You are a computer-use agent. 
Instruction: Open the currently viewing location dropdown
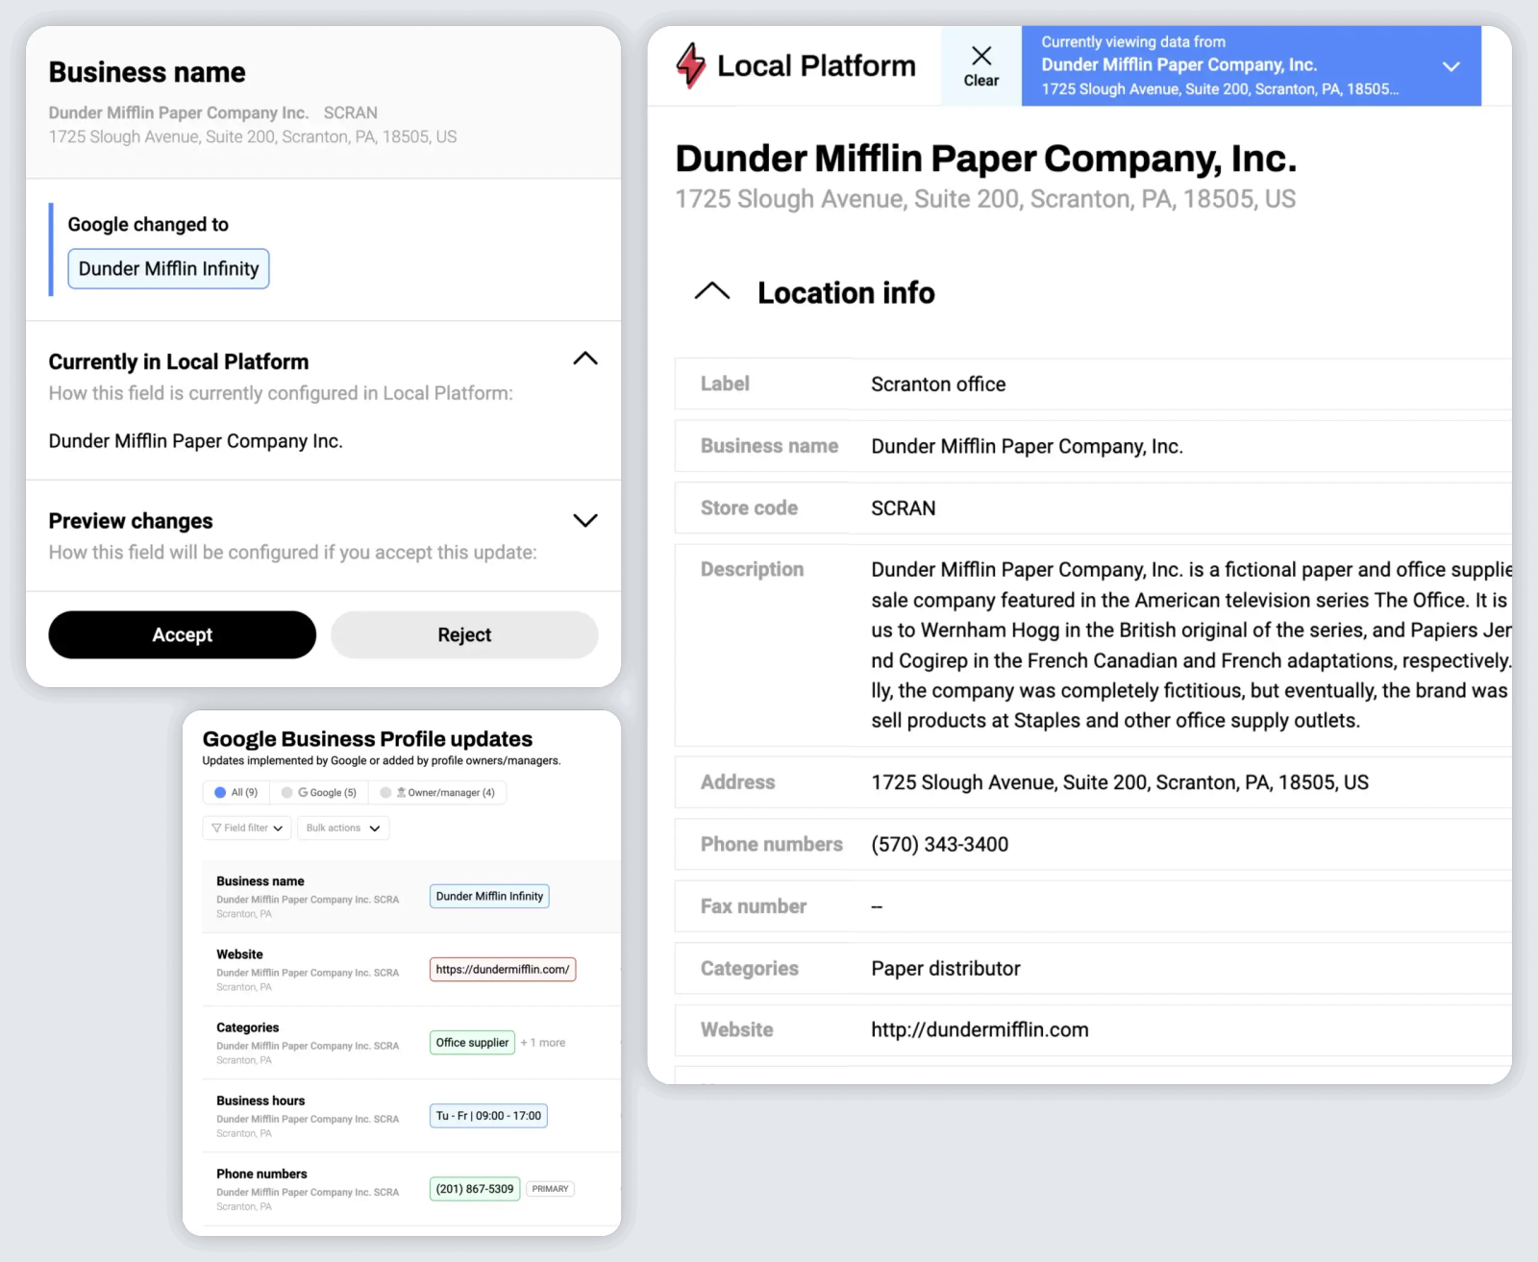(1451, 66)
